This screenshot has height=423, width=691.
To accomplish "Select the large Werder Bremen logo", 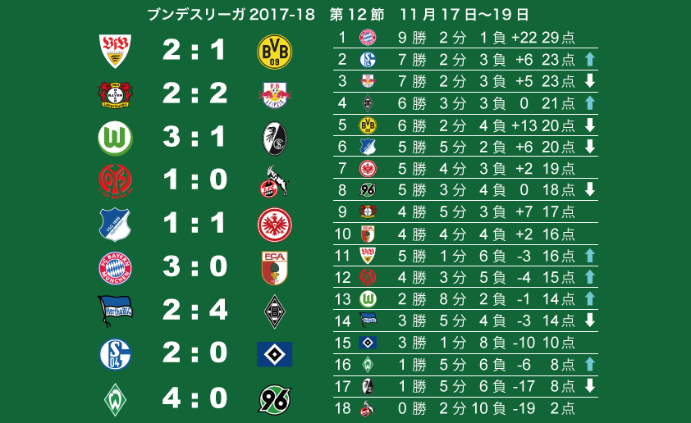I will click(115, 399).
